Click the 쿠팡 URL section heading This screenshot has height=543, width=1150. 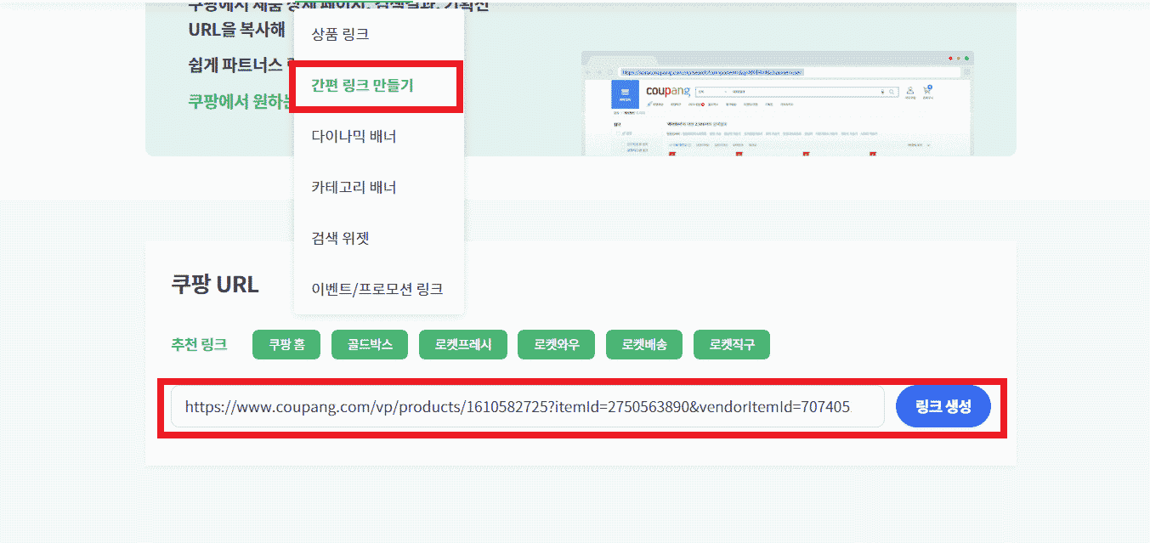tap(215, 285)
